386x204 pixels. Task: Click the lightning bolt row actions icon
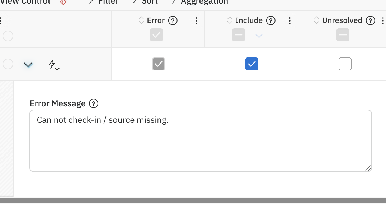click(x=53, y=65)
